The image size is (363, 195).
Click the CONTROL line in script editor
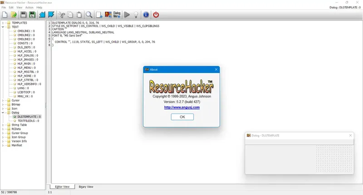click(x=105, y=42)
